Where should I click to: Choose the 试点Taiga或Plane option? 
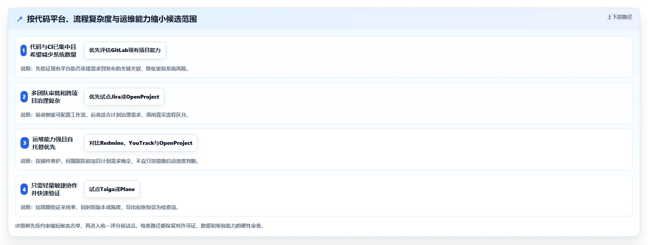tap(112, 189)
